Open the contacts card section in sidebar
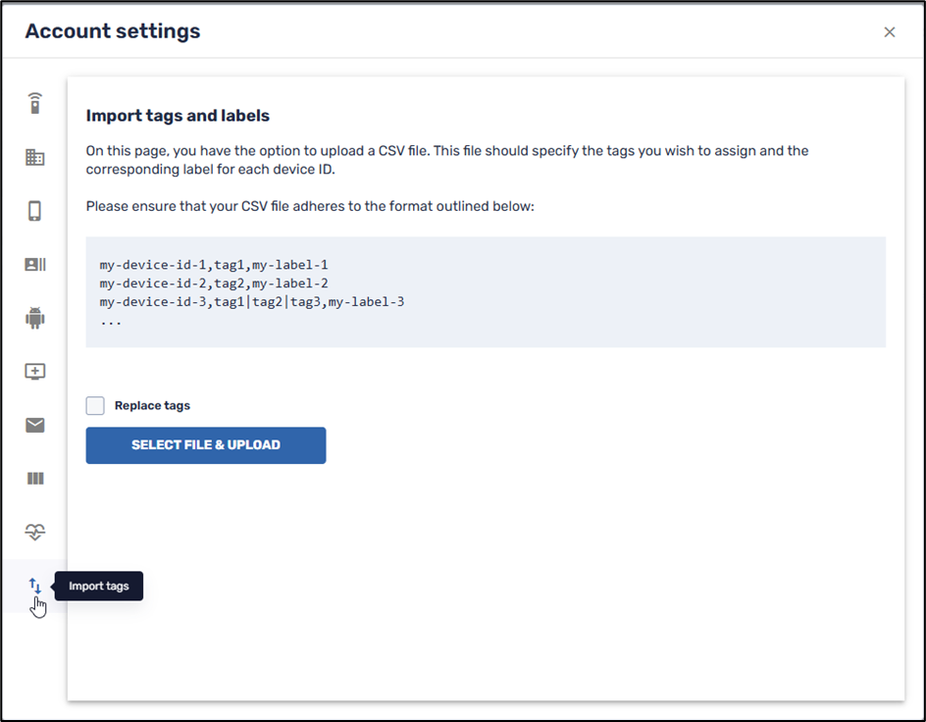Viewport: 926px width, 722px height. click(x=35, y=264)
